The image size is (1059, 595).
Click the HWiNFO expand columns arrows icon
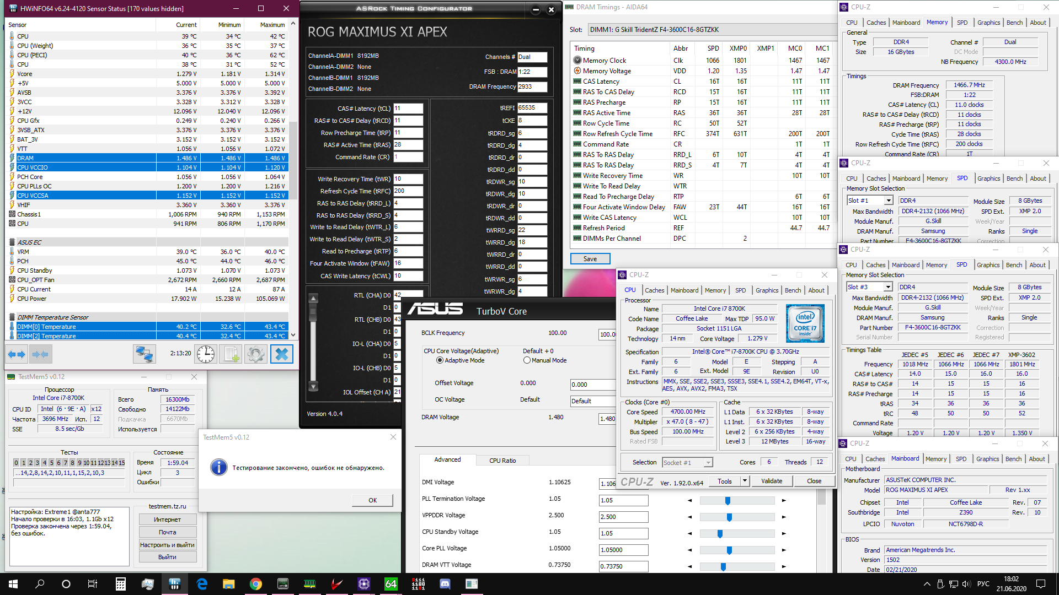point(17,354)
